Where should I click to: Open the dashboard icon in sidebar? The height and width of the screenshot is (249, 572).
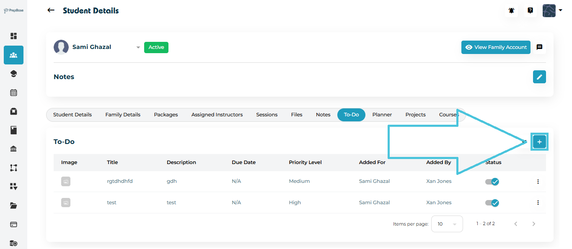coord(13,36)
